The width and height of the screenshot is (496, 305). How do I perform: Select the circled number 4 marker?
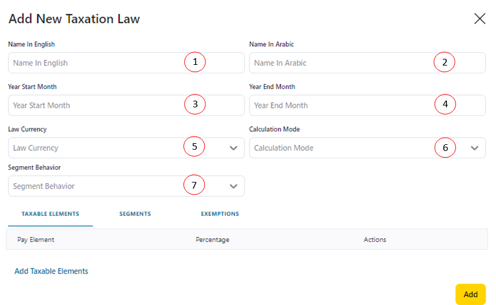click(445, 104)
